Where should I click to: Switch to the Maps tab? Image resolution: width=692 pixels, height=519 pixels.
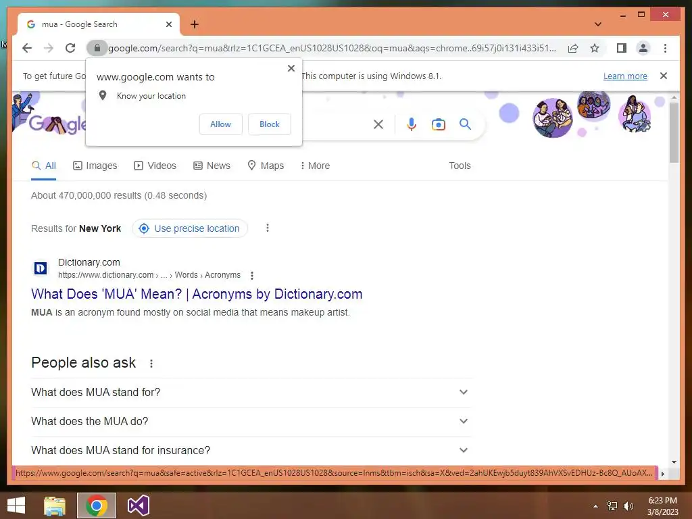[266, 166]
